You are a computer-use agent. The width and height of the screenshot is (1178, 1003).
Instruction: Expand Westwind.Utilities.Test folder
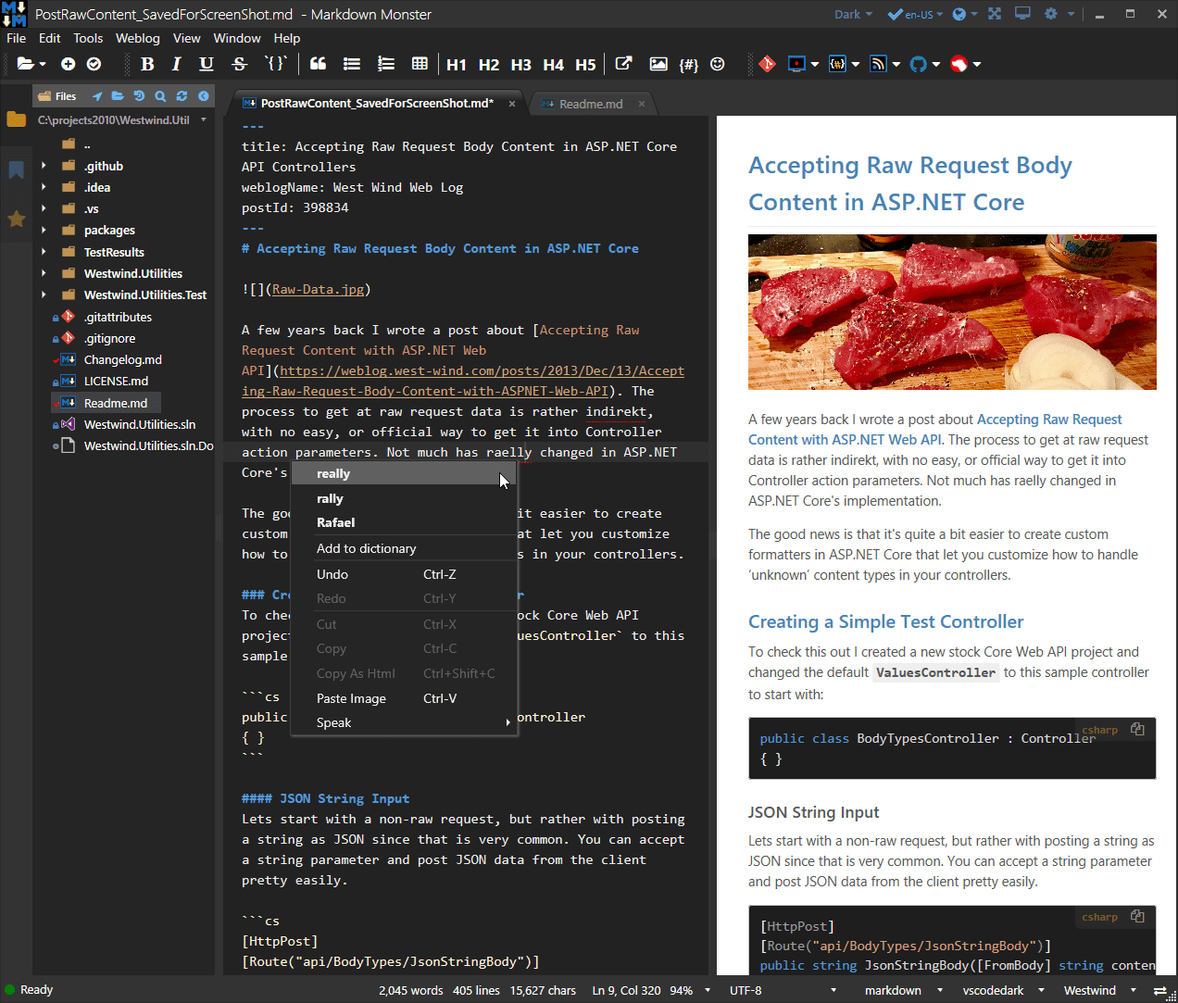coord(44,295)
